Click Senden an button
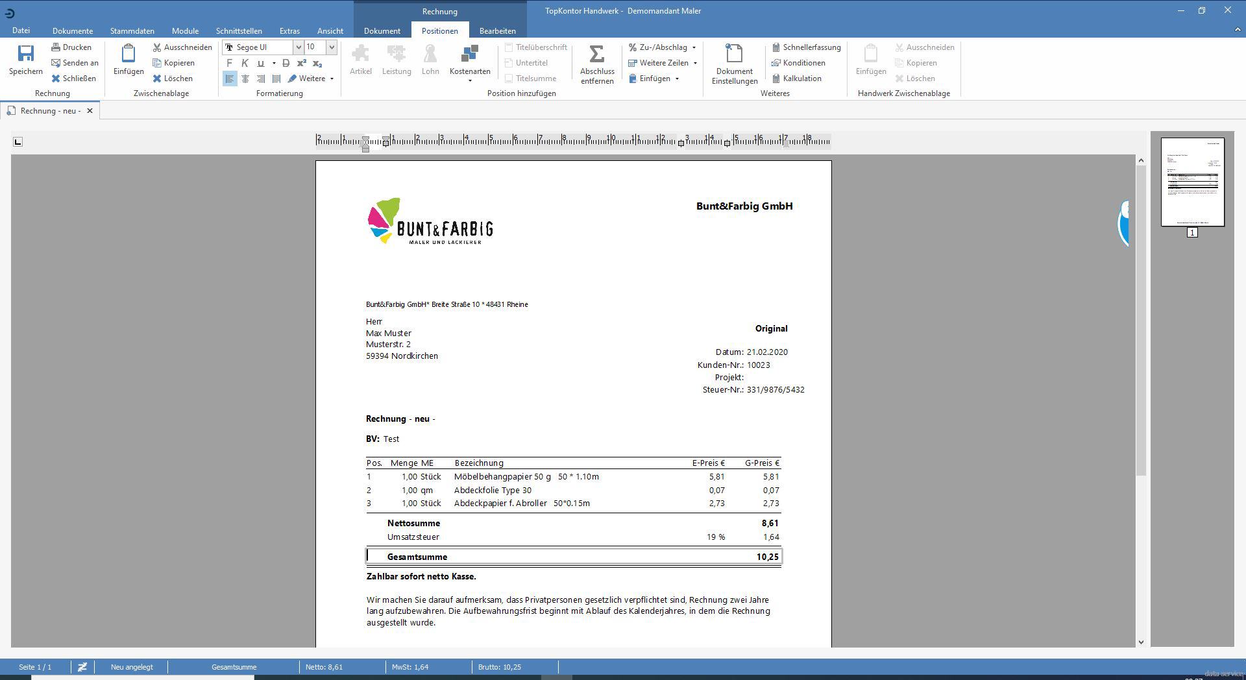 click(x=75, y=63)
